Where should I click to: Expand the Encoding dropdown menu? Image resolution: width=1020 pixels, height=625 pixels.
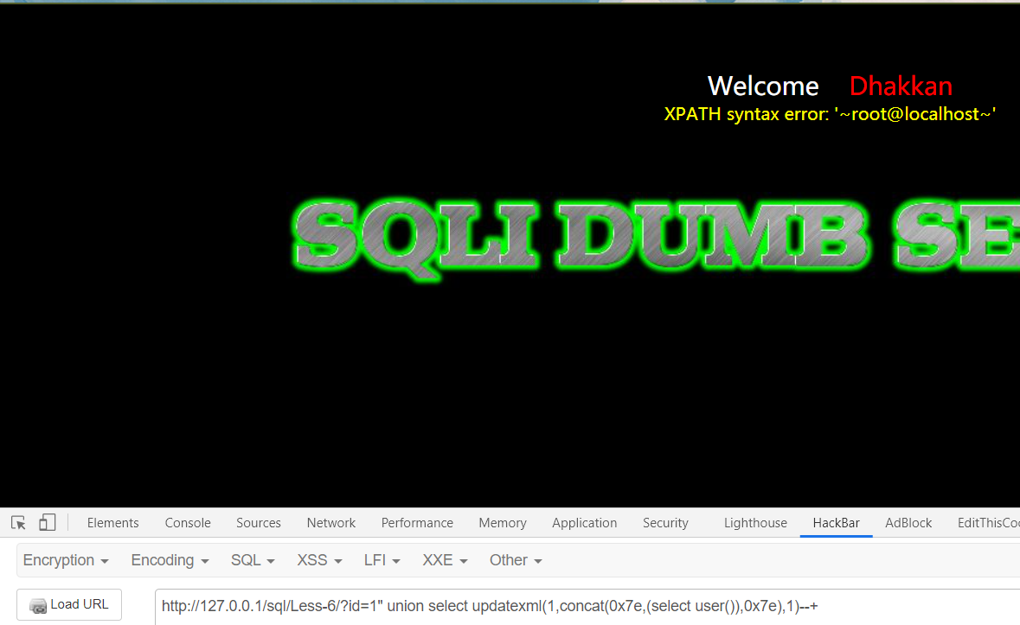170,560
